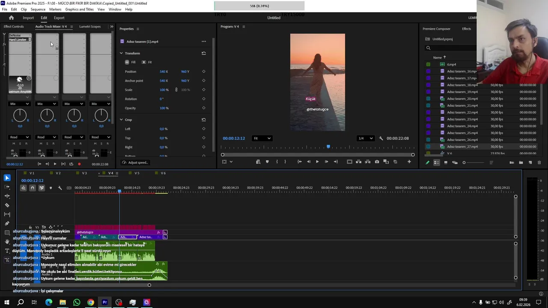Add a marker in the timeline header

click(51, 188)
